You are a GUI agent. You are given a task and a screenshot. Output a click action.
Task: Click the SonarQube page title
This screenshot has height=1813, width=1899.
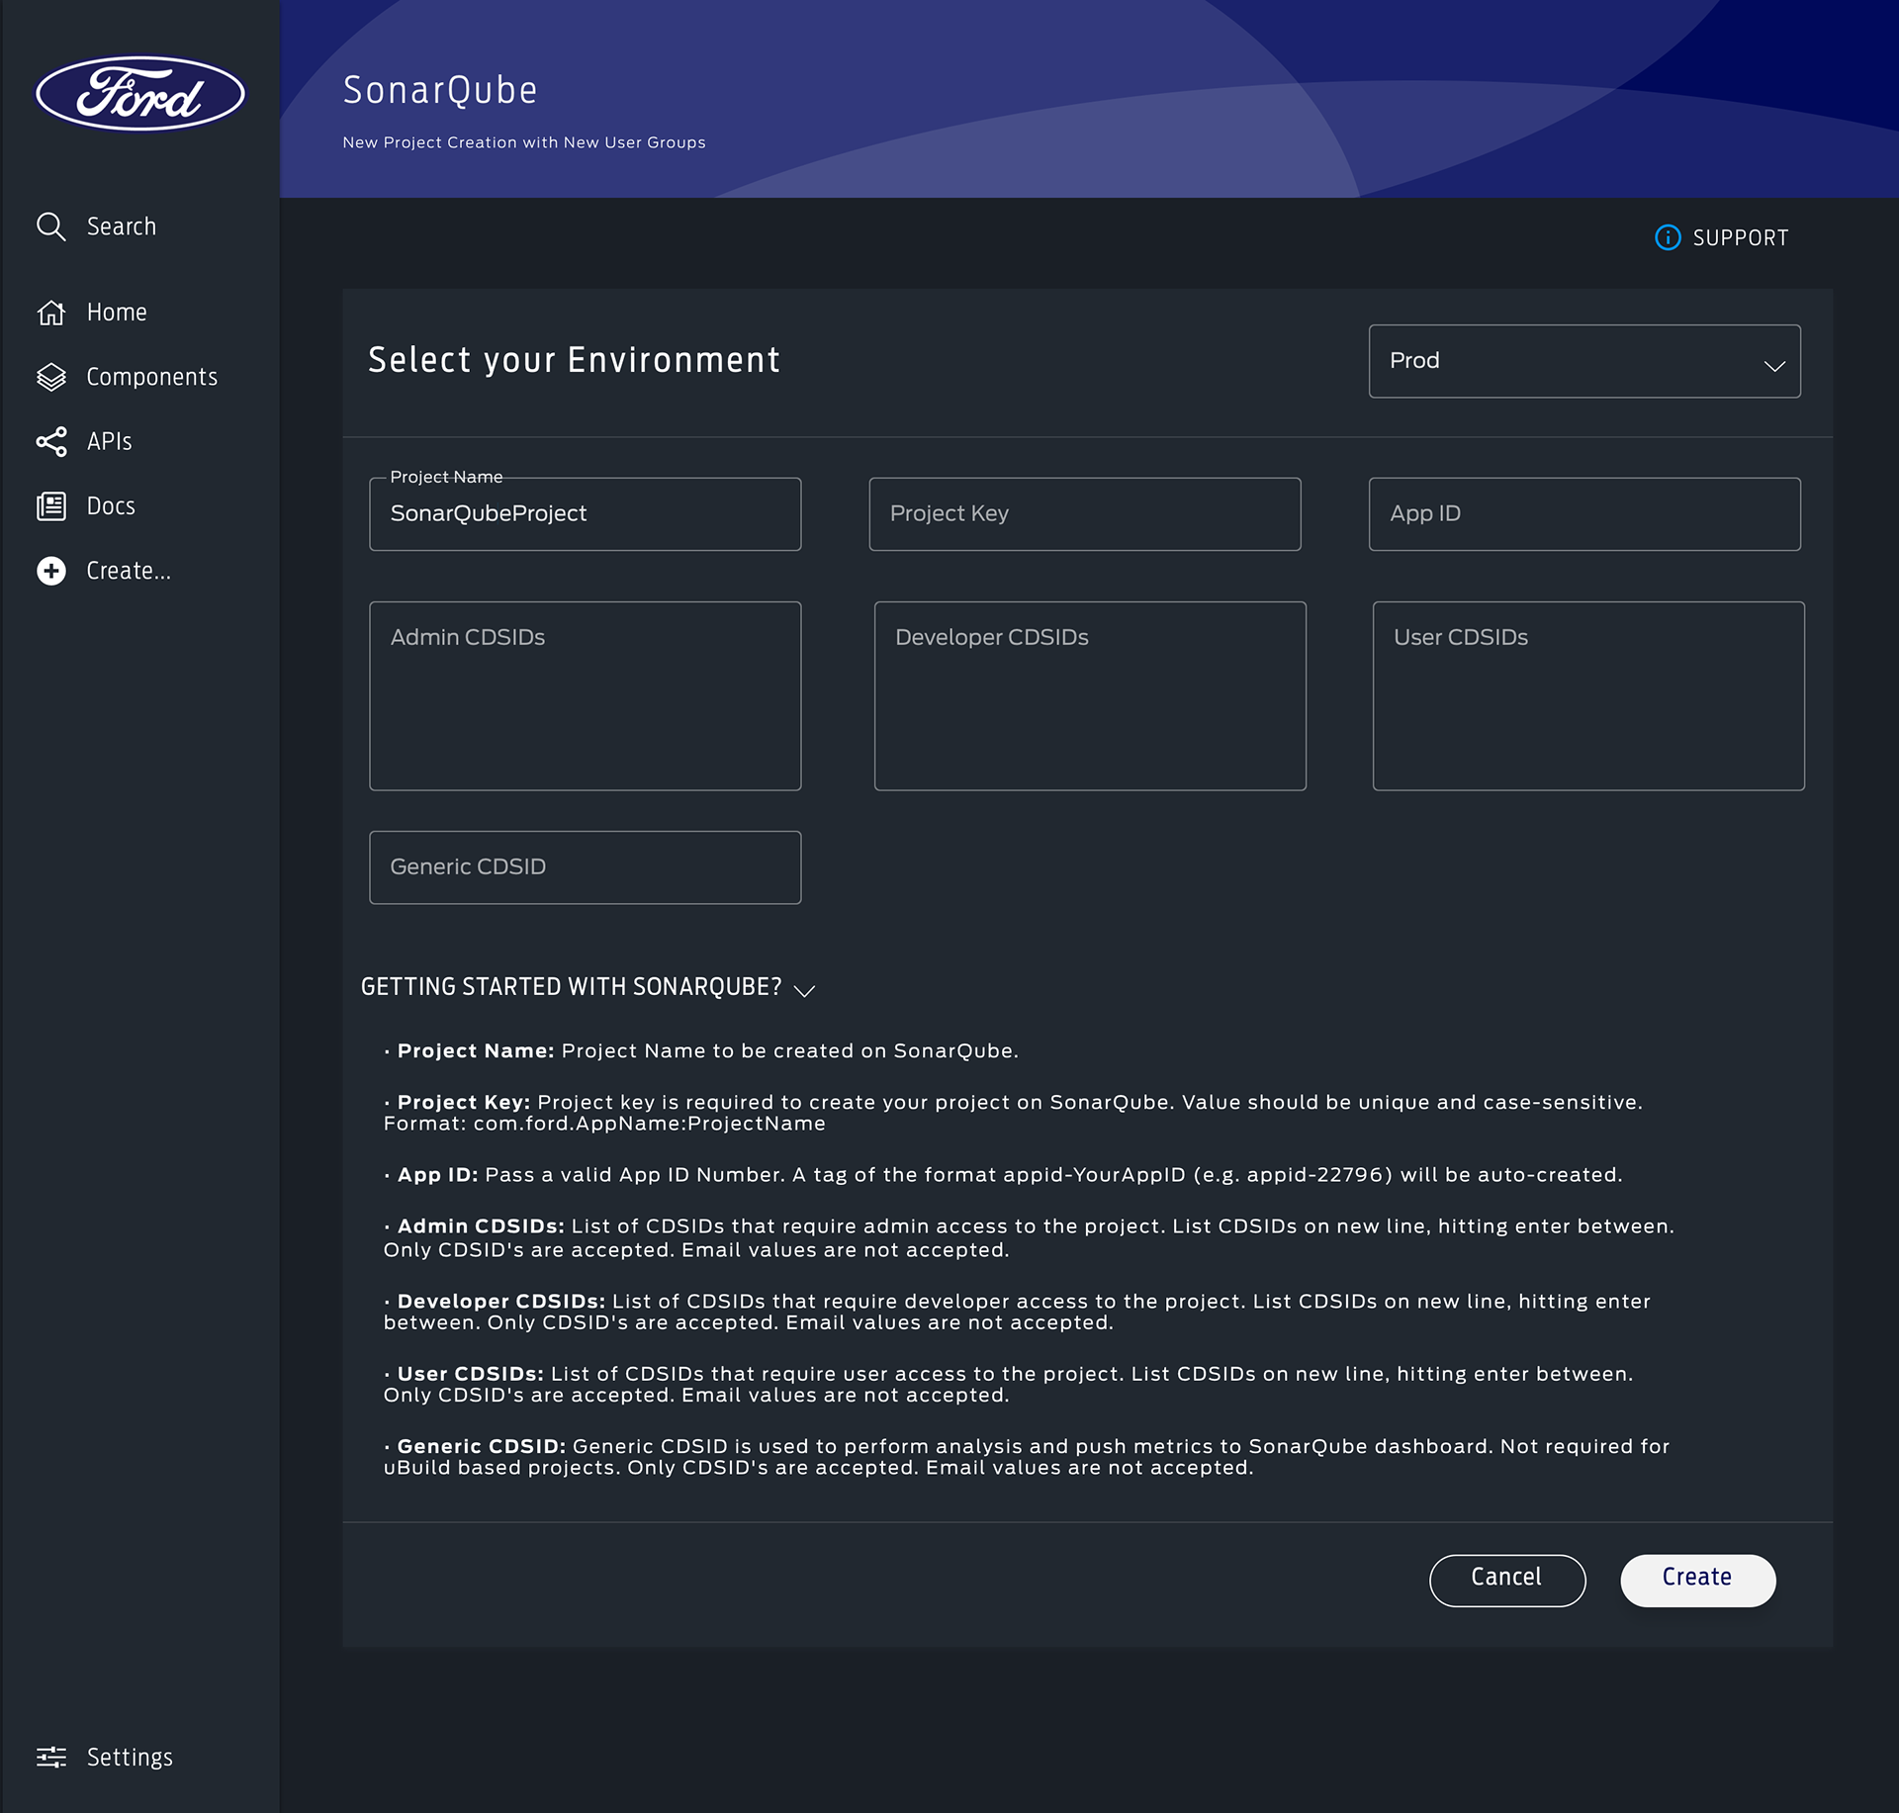[440, 90]
